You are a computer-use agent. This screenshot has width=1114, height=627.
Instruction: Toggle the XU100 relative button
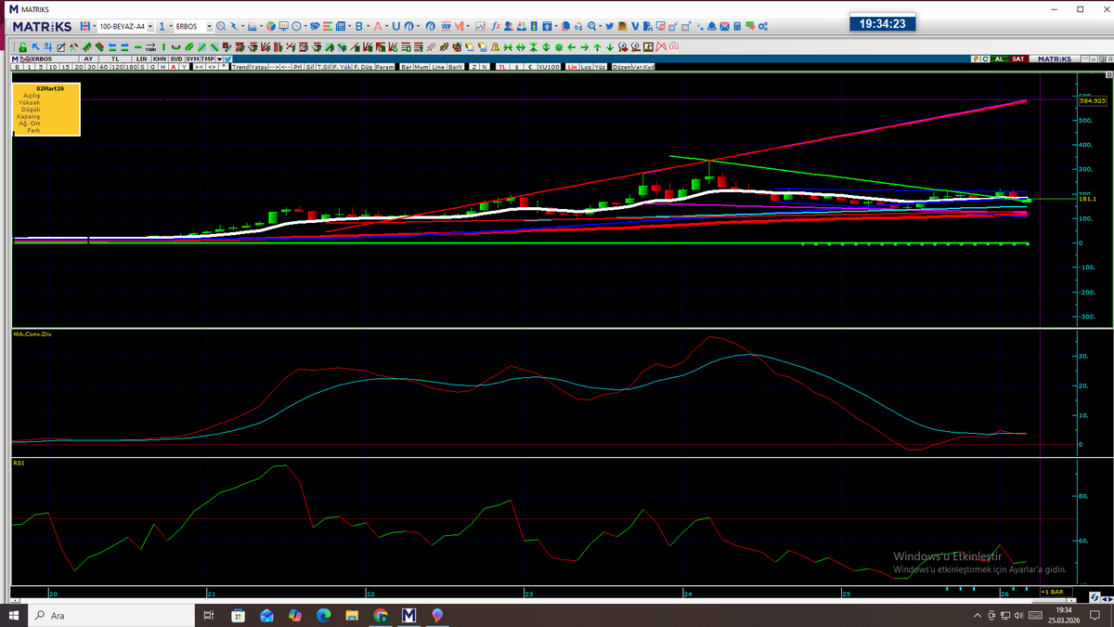pos(549,67)
